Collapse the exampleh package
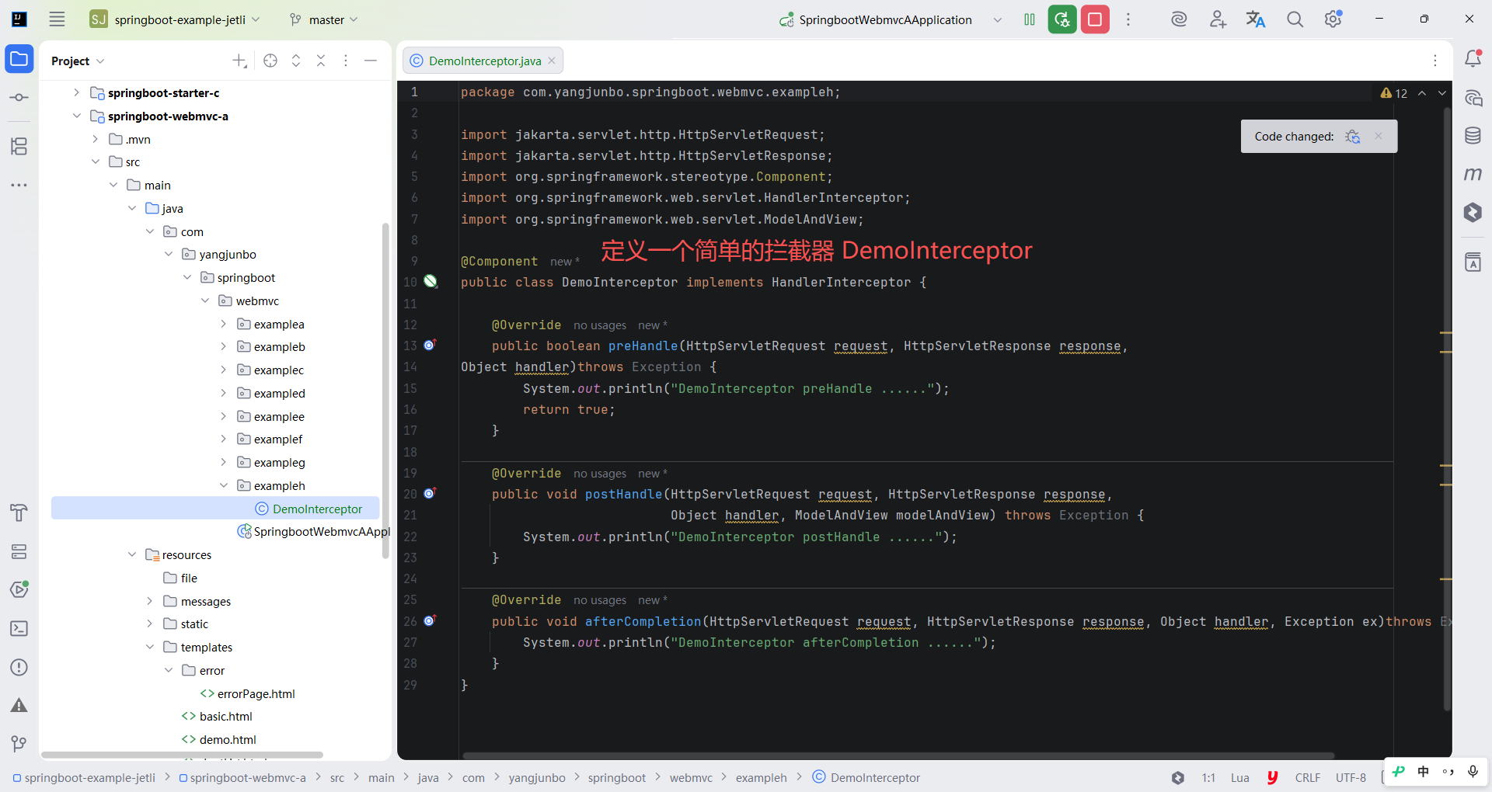1492x792 pixels. tap(224, 485)
